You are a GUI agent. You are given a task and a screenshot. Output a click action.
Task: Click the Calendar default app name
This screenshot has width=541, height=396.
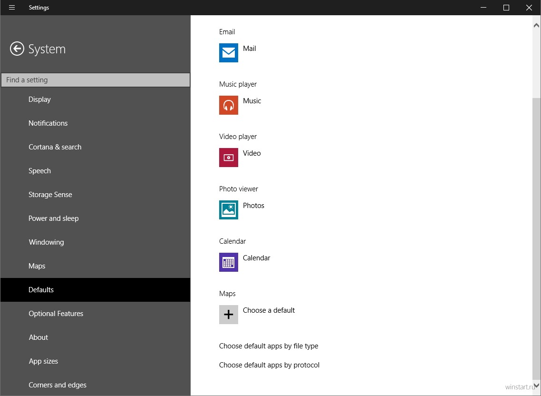pyautogui.click(x=256, y=258)
